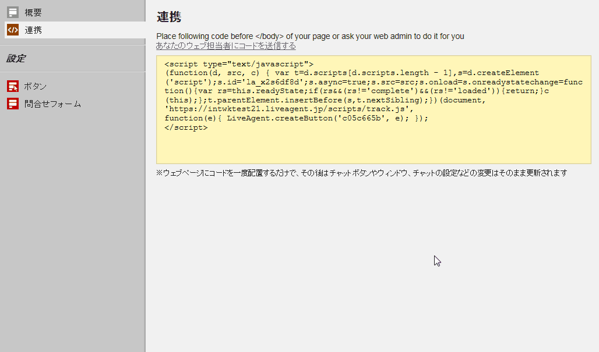Click the LiveAgent.createButton code line
The width and height of the screenshot is (599, 352).
click(x=297, y=118)
